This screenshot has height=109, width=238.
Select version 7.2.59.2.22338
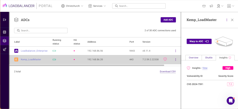coord(150,59)
